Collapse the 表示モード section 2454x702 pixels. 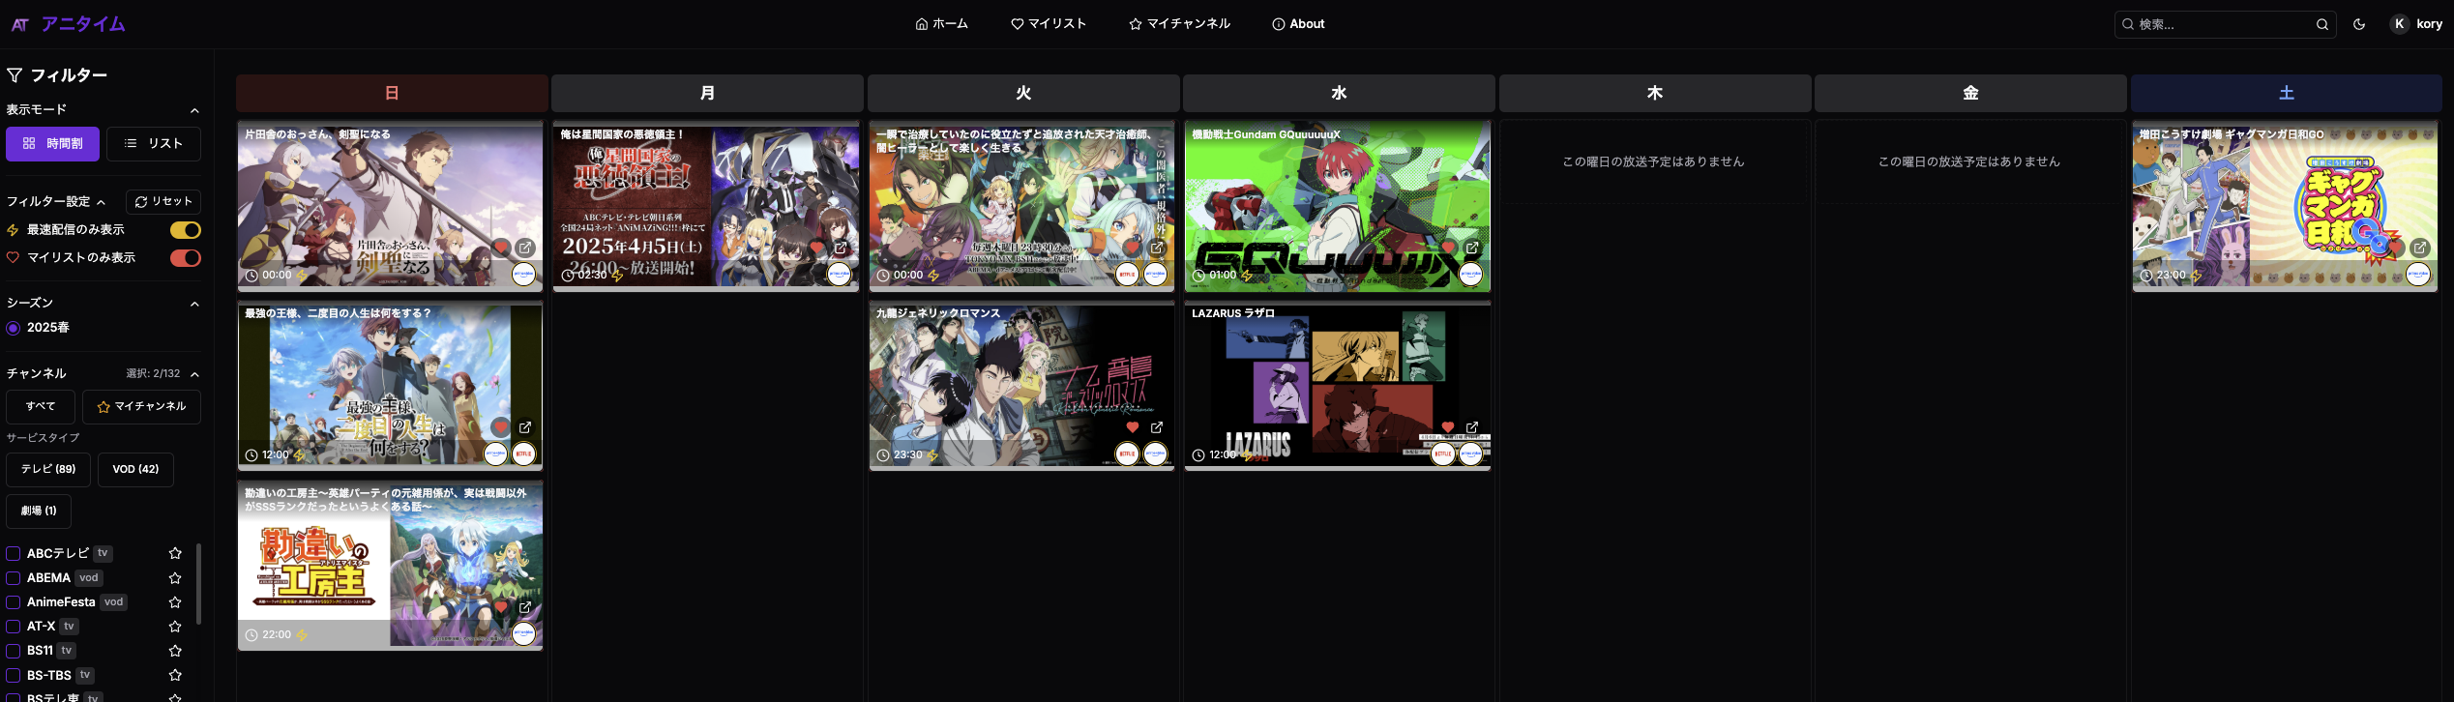[194, 110]
